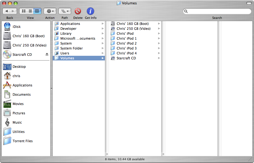This screenshot has width=254, height=163.
Task: Expand arrow next to Library
Action: coord(102,34)
